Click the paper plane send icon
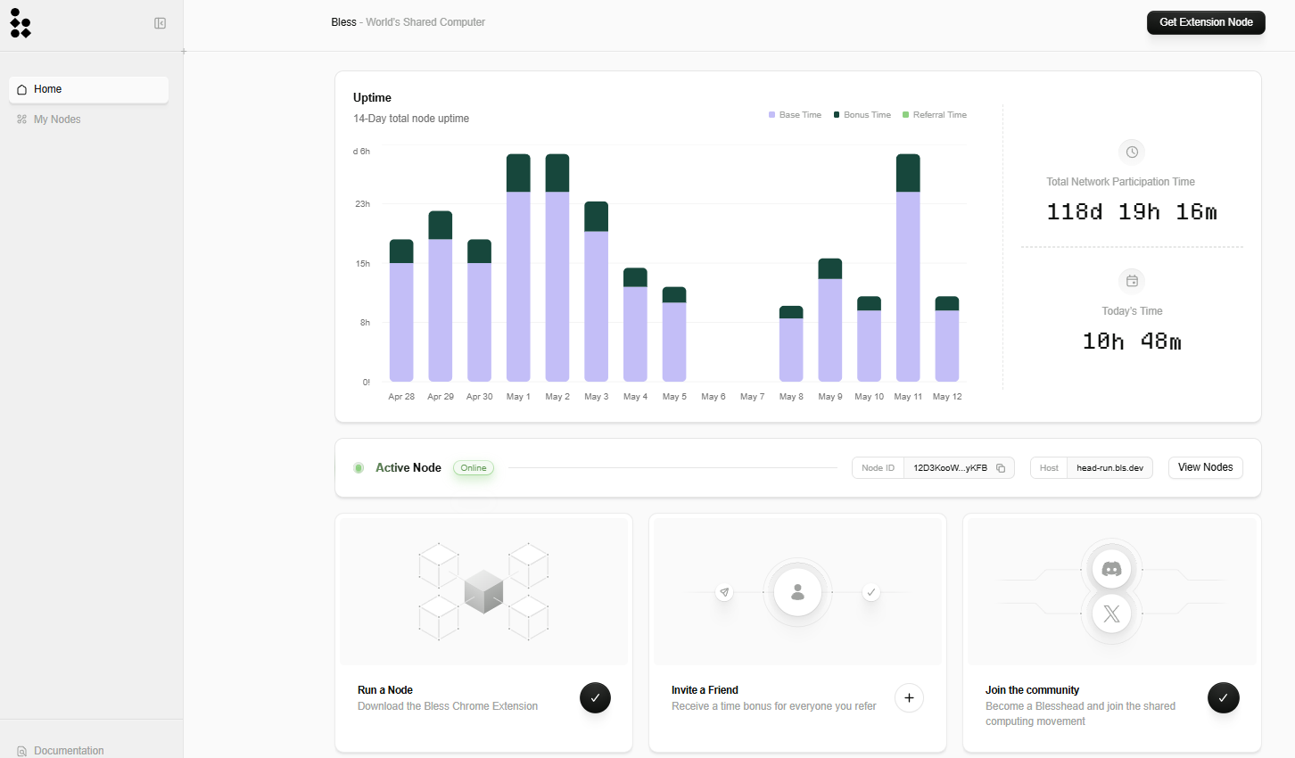 coord(725,592)
